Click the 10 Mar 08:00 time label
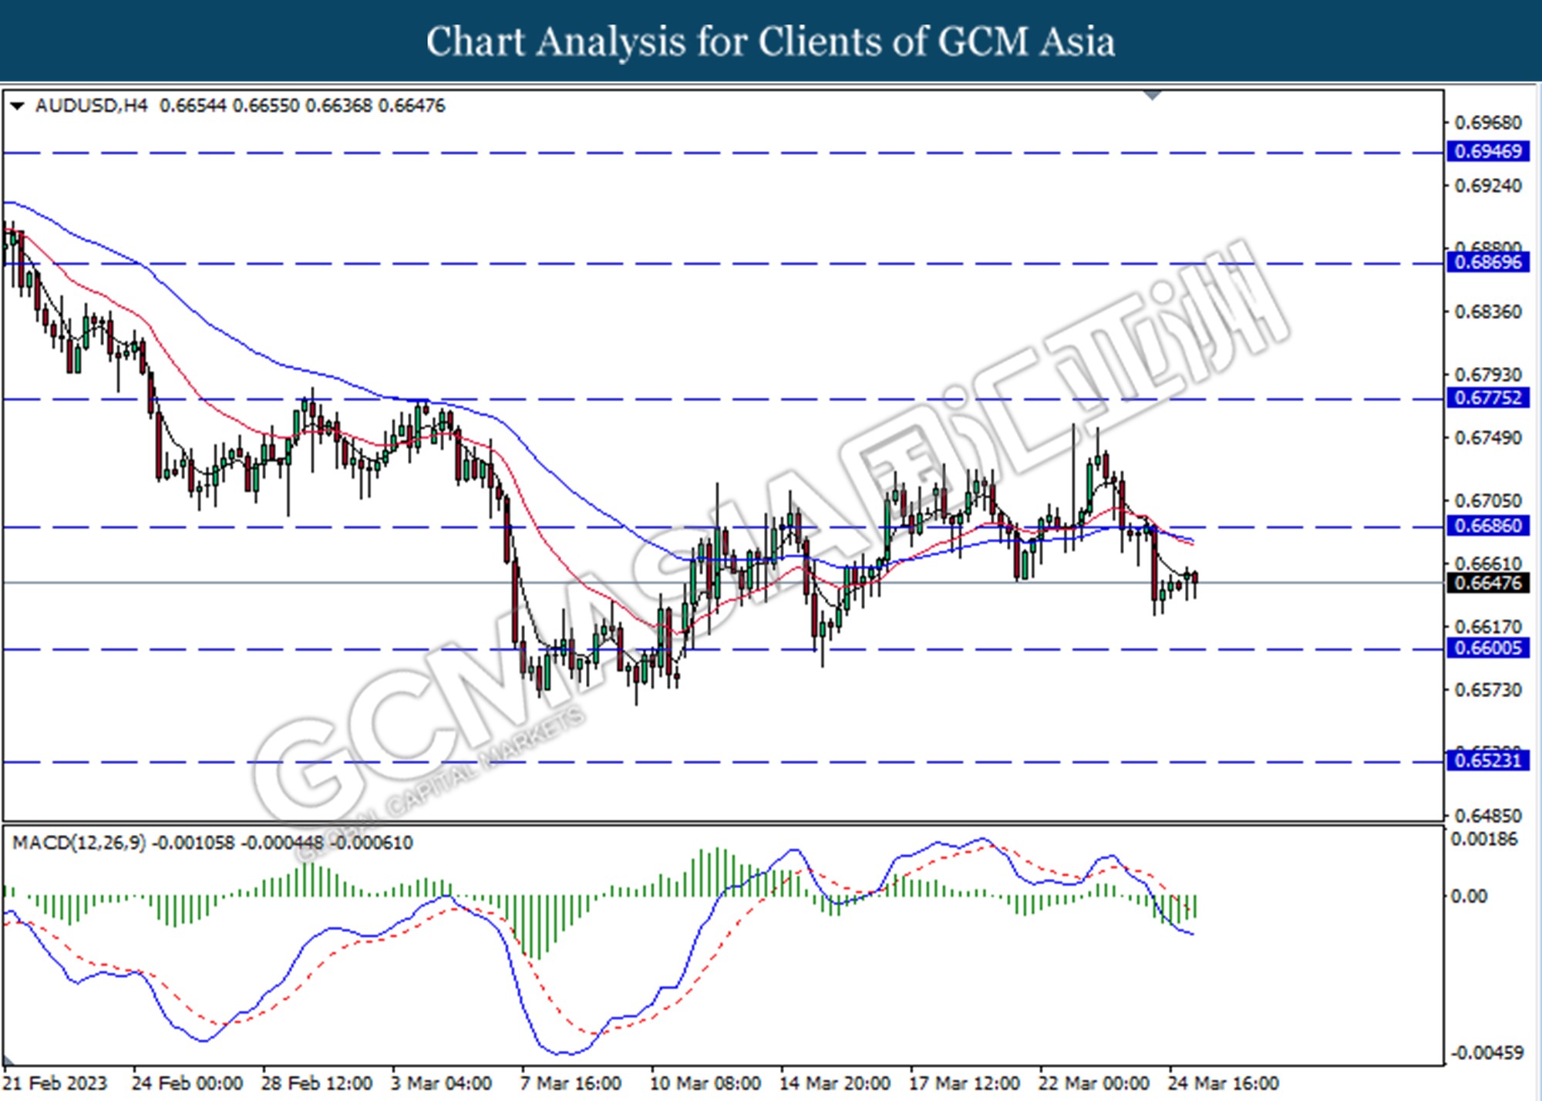 (705, 1083)
